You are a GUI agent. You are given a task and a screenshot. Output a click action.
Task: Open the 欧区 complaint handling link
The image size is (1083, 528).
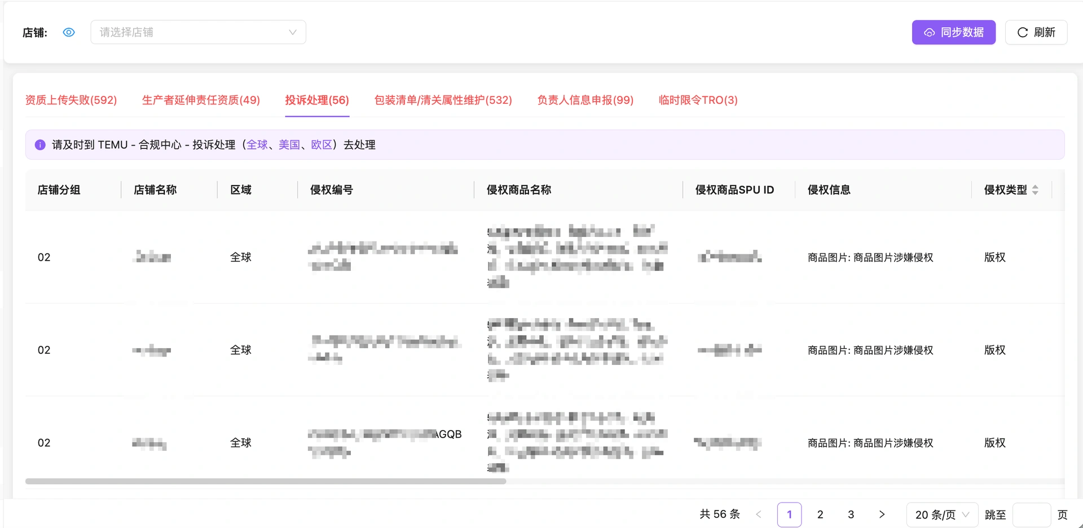coord(322,145)
